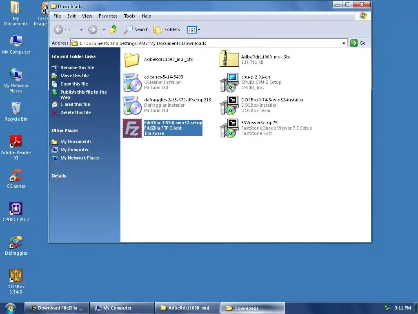This screenshot has height=314, width=418.
Task: Click the Up folder toolbar icon
Action: click(113, 29)
